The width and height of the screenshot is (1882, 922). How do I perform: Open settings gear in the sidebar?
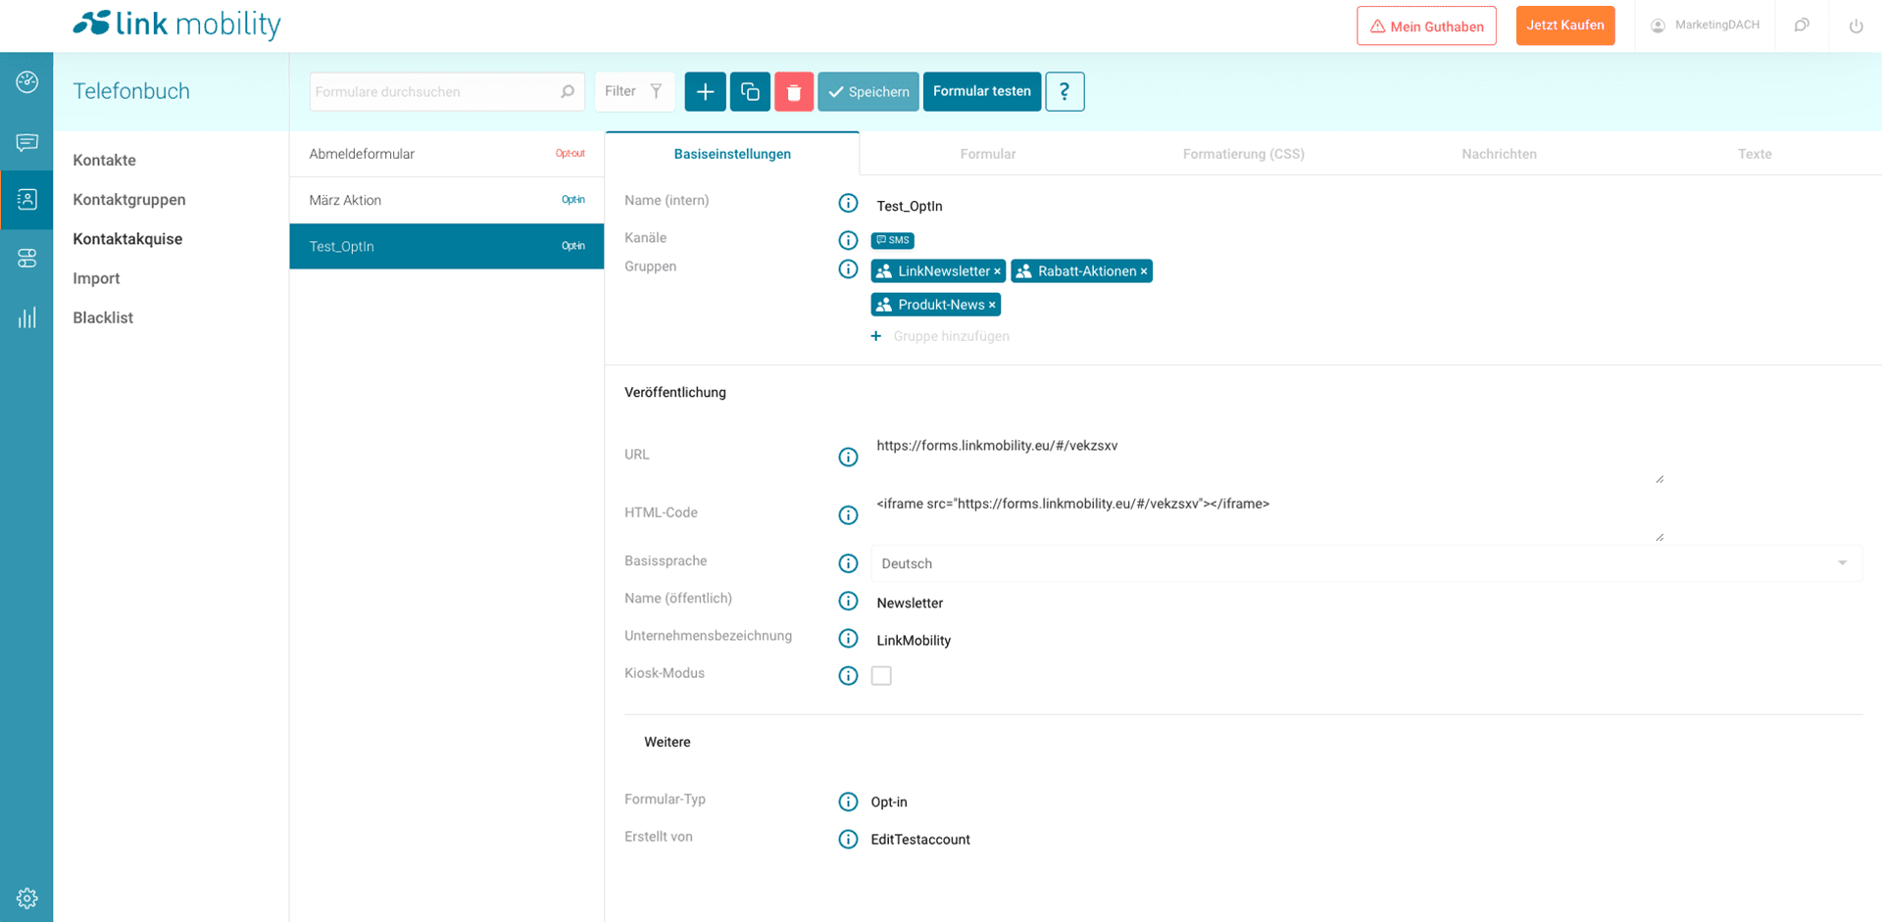[x=27, y=898]
